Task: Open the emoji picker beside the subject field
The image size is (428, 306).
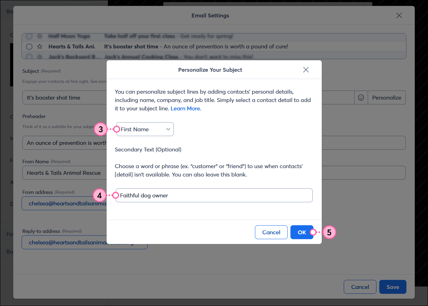Action: coord(361,97)
